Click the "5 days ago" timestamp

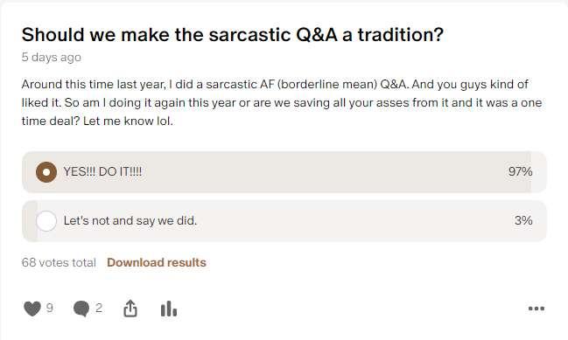[51, 57]
